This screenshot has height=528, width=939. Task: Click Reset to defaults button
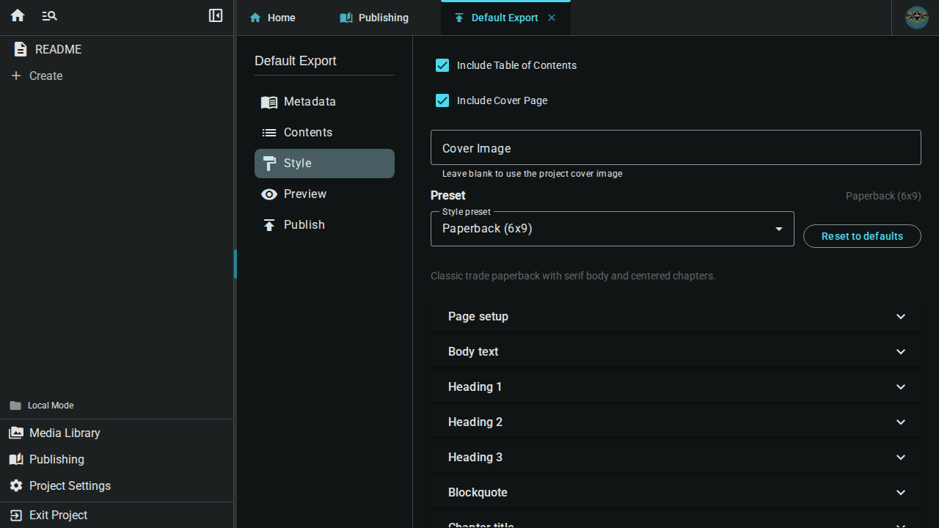click(x=862, y=236)
